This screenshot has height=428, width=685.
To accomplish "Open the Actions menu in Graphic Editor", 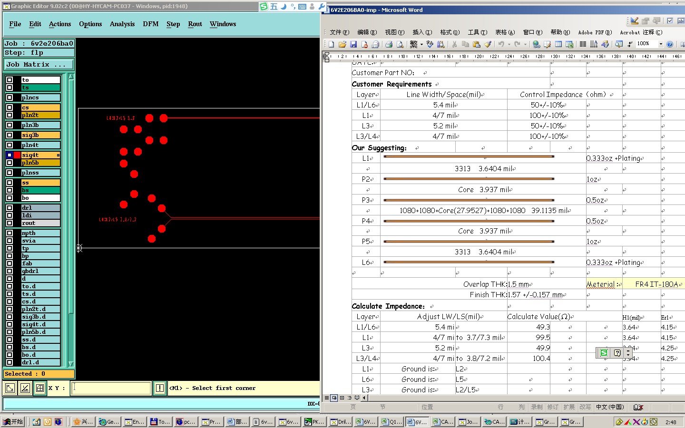I will click(60, 24).
